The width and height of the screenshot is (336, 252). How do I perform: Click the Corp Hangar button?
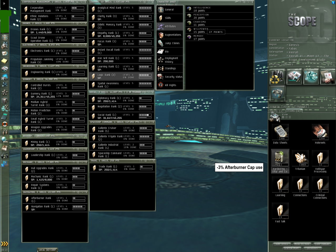pyautogui.click(x=322, y=244)
